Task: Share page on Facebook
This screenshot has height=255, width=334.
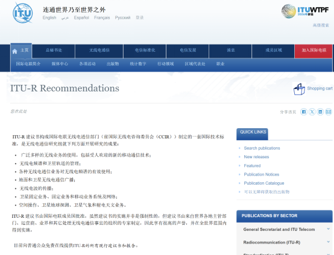Action: (x=304, y=112)
